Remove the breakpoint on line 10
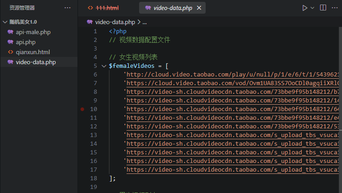 (82, 109)
